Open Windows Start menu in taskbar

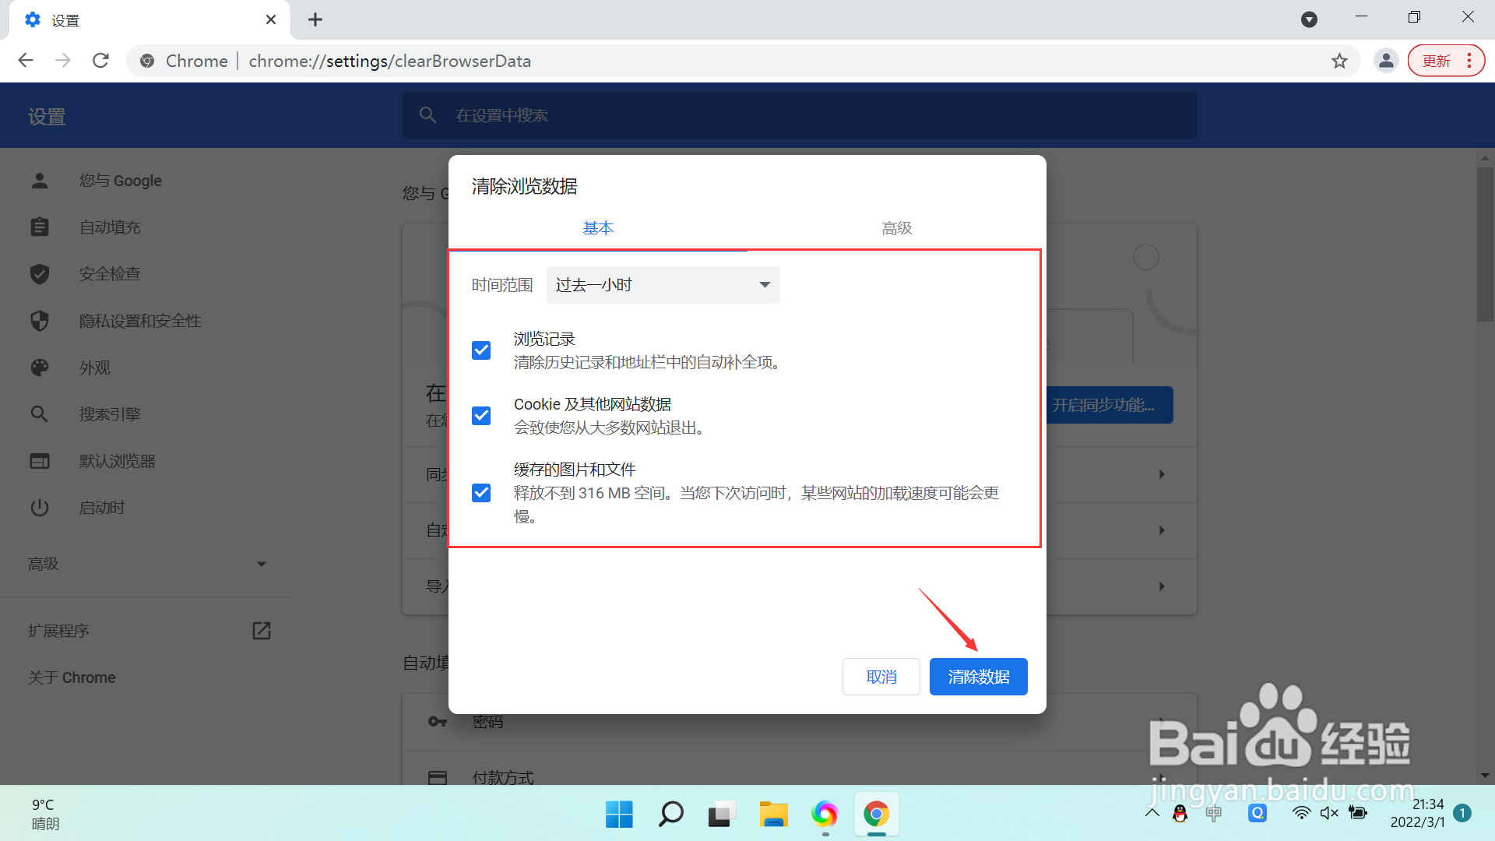coord(619,815)
